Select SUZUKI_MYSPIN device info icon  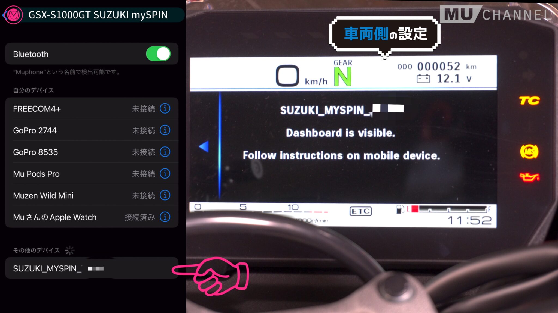click(166, 268)
